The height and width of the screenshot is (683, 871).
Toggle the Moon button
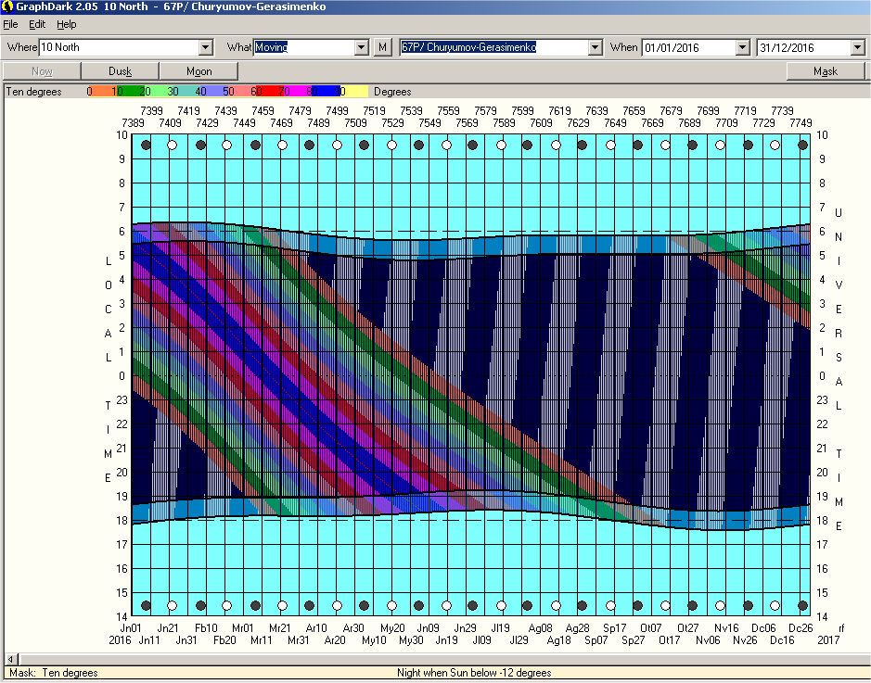[199, 71]
